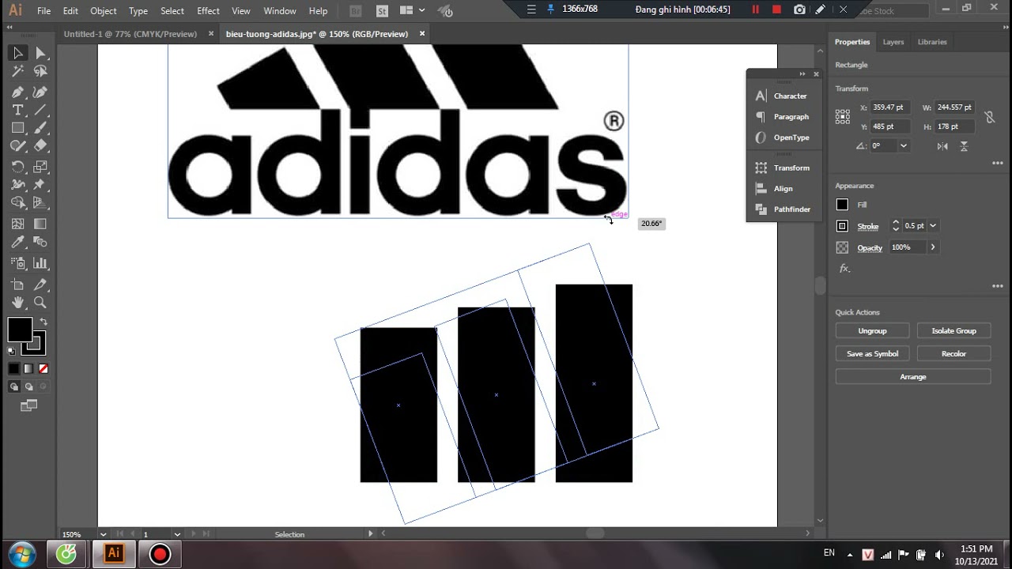Click the Arrange button

(x=913, y=377)
